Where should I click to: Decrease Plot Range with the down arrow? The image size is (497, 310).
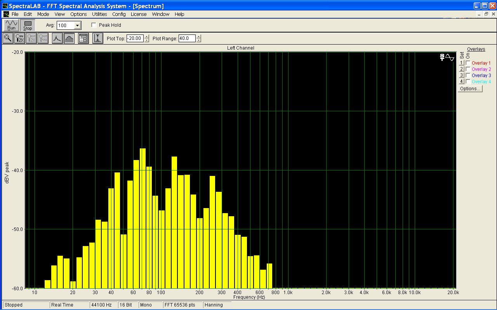(x=199, y=40)
